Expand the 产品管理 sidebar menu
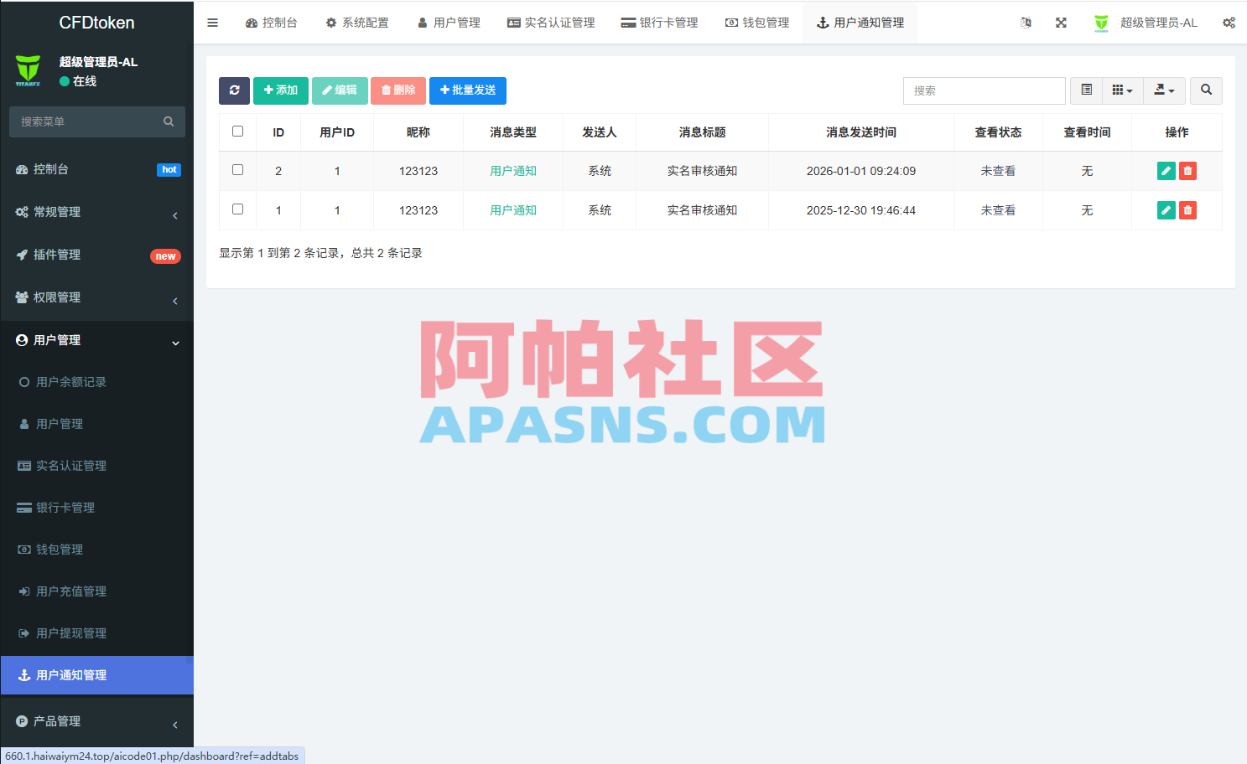Viewport: 1247px width, 764px height. coord(97,722)
